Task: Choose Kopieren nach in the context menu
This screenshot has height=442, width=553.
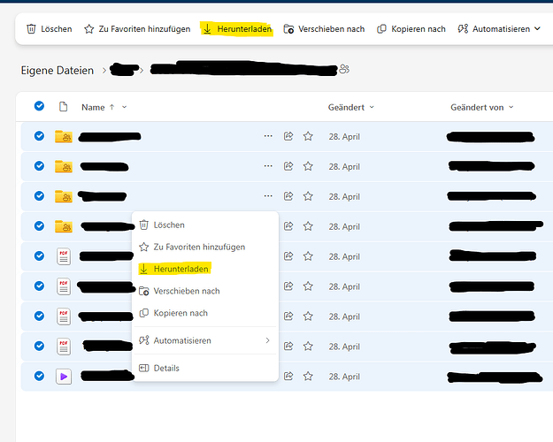Action: pos(205,313)
